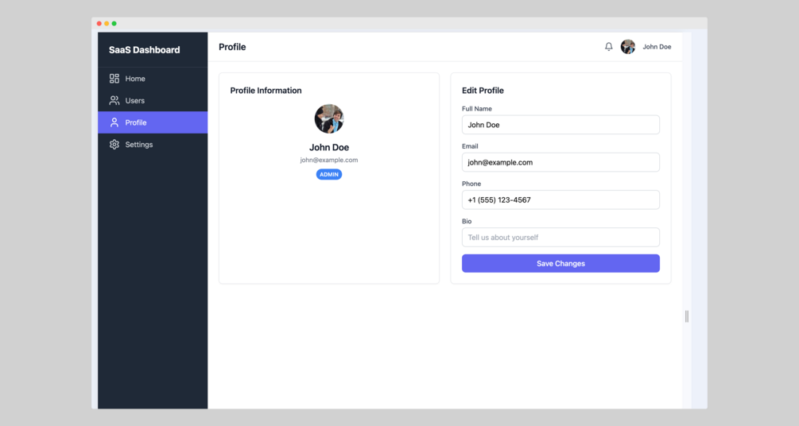Viewport: 799px width, 426px height.
Task: Click the Bio text field
Action: [560, 238]
